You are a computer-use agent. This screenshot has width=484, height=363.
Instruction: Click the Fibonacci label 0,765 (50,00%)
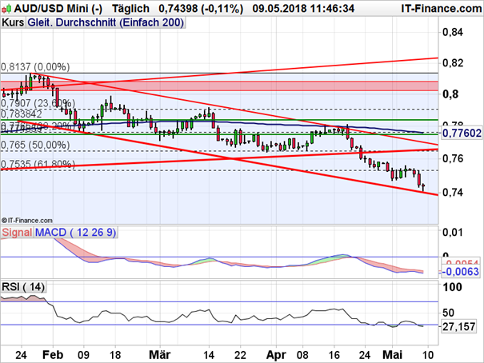pos(35,145)
